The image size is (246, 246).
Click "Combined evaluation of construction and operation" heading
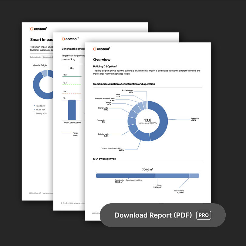(124, 84)
